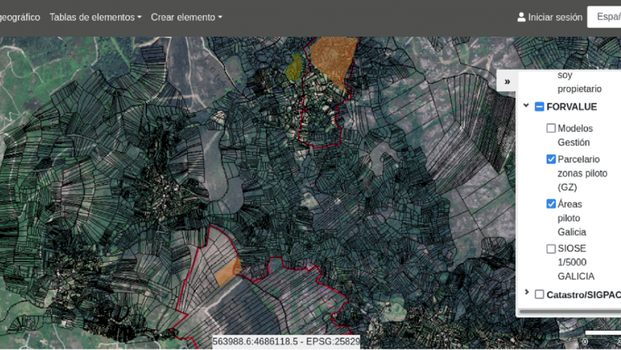Click the coordinate readout EPSG:25829

coord(286,342)
